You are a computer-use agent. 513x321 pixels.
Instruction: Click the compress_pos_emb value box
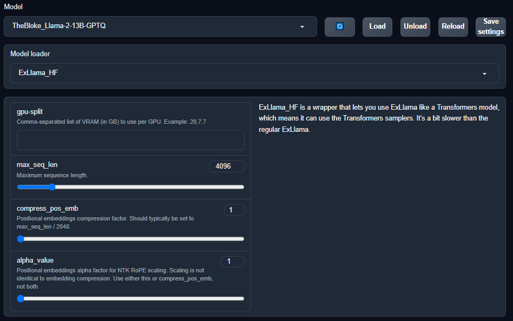(234, 210)
